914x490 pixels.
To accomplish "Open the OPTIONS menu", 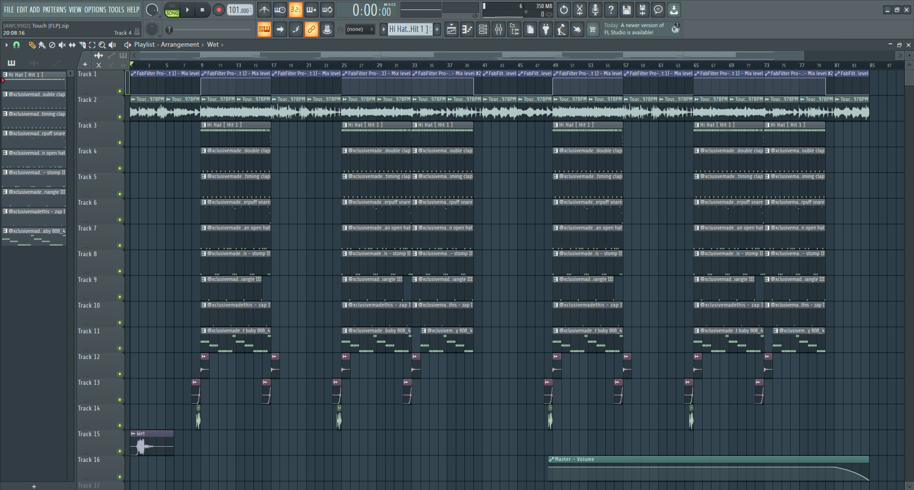I will click(x=95, y=10).
